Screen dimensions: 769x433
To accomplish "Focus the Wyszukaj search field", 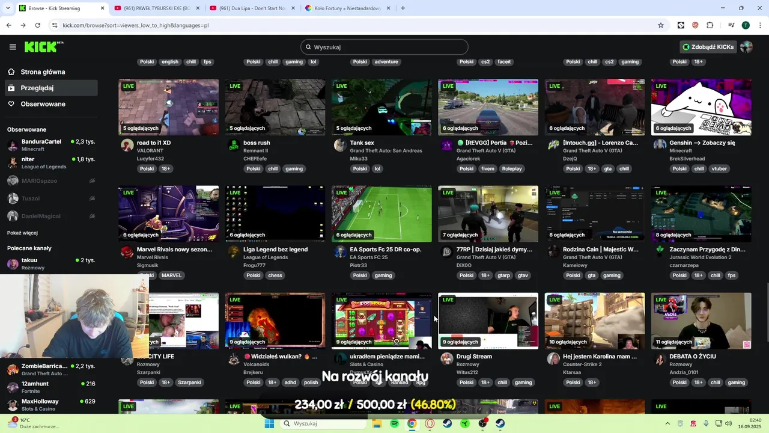I will click(x=384, y=47).
